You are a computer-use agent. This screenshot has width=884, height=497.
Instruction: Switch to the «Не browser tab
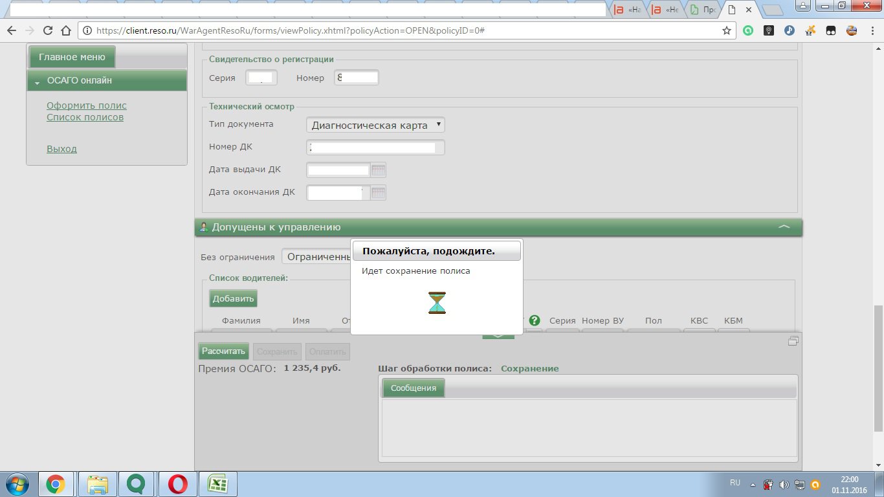[665, 10]
